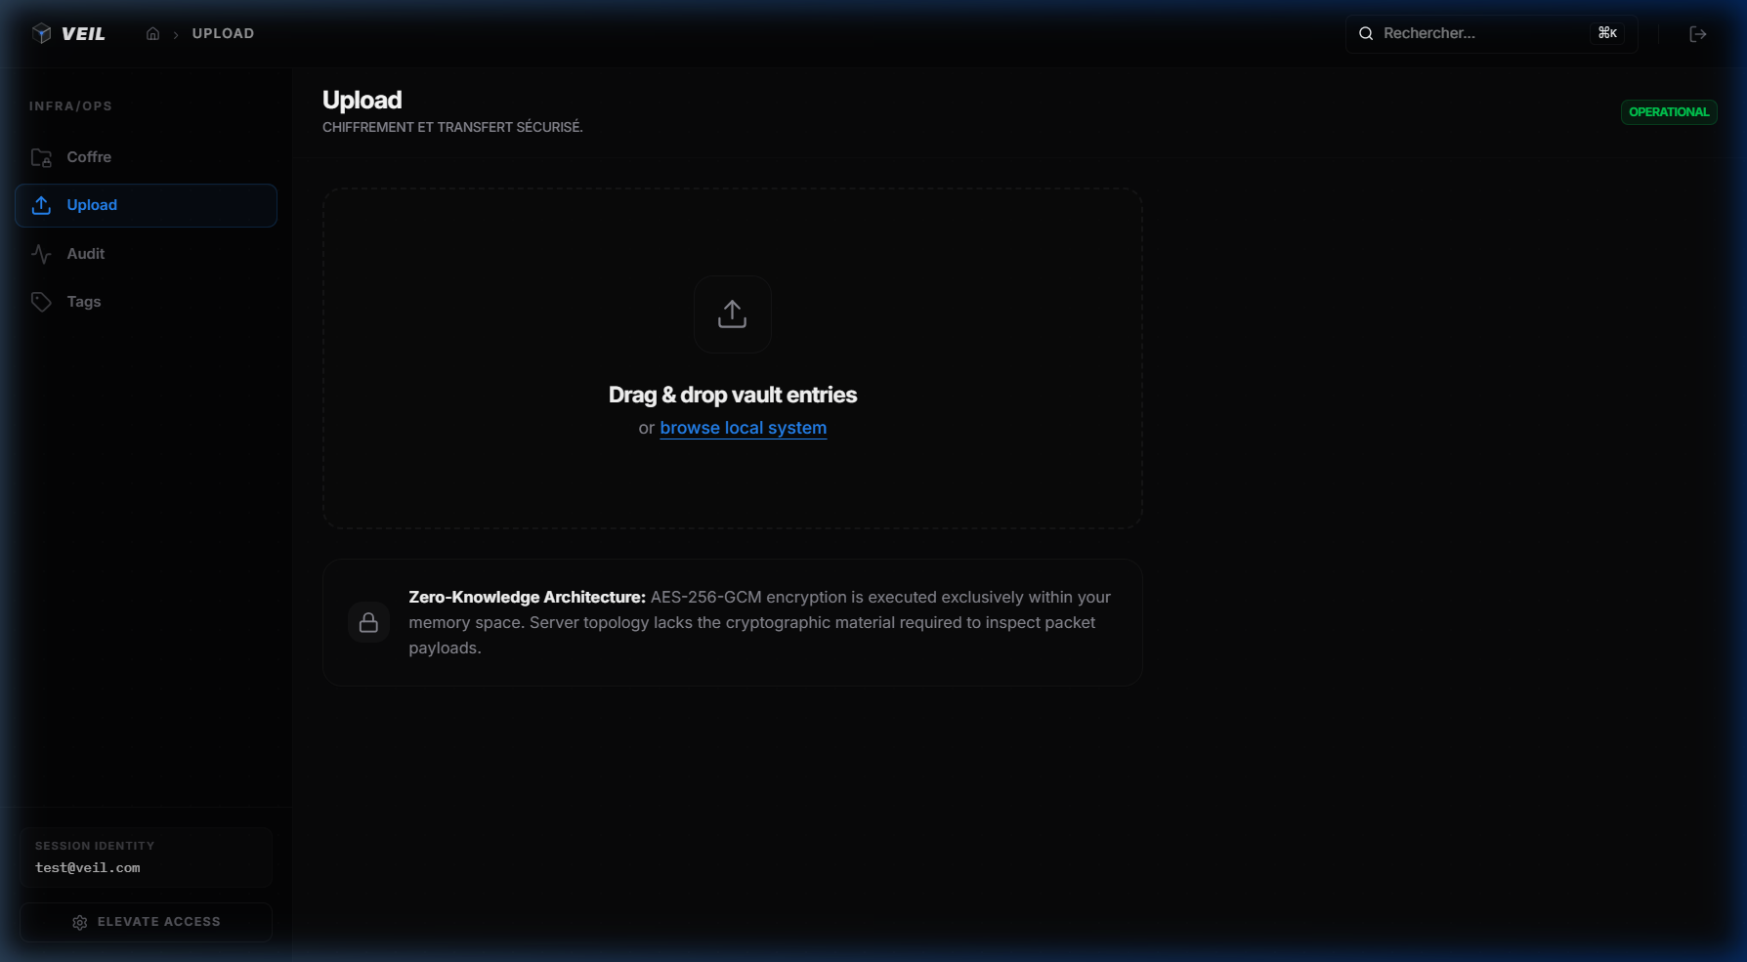Viewport: 1747px width, 962px height.
Task: Open the Coffre sidebar item
Action: click(x=146, y=157)
